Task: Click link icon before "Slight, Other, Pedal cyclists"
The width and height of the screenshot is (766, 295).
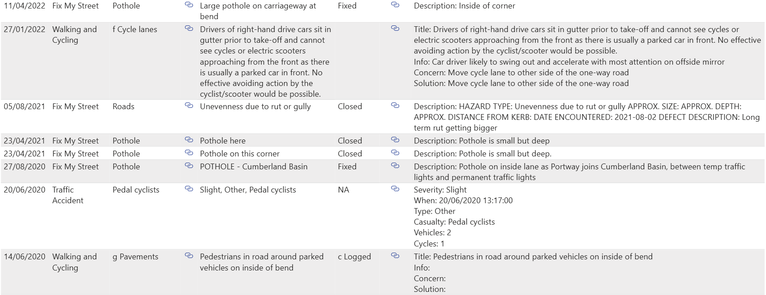Action: [x=189, y=189]
